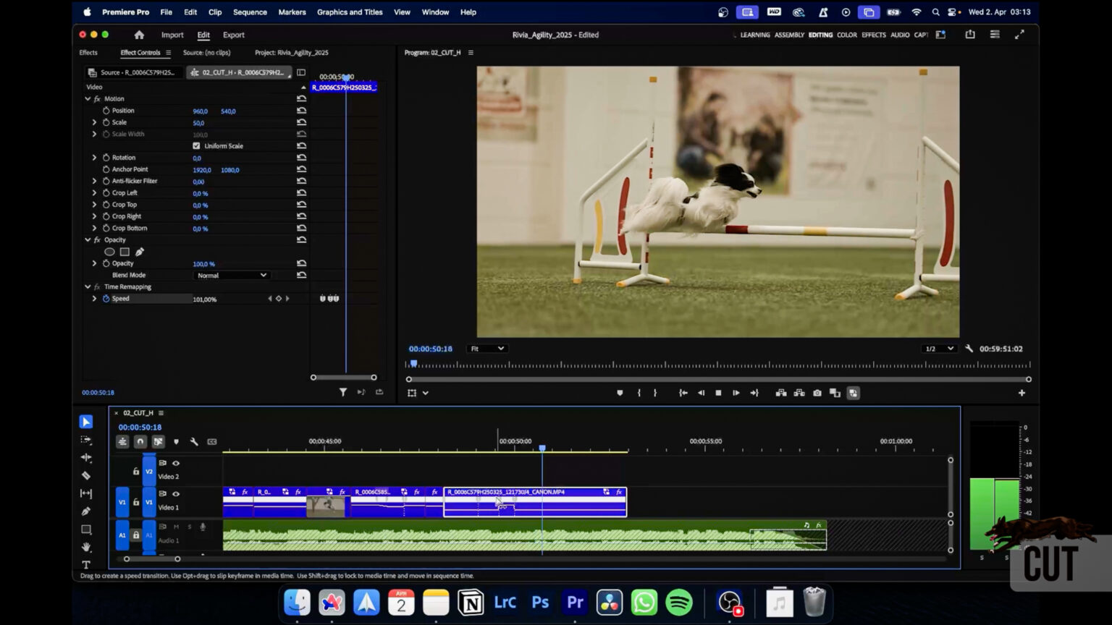Image resolution: width=1112 pixels, height=625 pixels.
Task: Toggle the A1 track lock
Action: 136,535
